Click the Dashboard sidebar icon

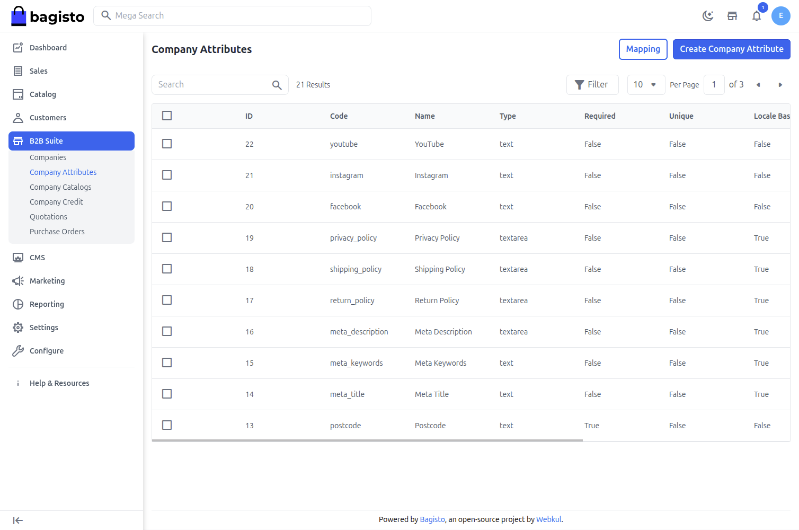pos(18,48)
